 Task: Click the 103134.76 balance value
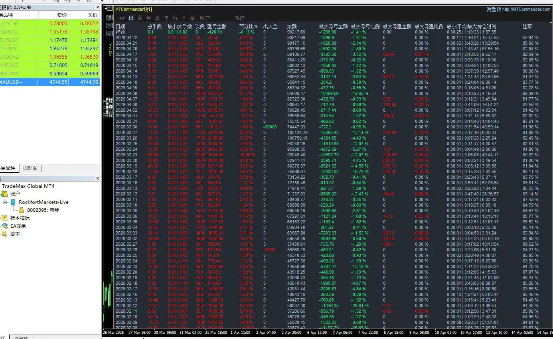298,132
